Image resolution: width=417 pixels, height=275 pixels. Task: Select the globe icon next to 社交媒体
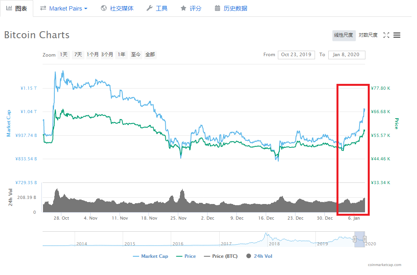tap(103, 7)
